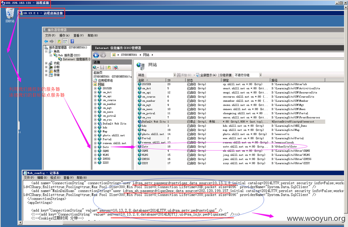Open the Recycle Bin desktop icon
The height and width of the screenshot is (227, 348).
tap(10, 15)
